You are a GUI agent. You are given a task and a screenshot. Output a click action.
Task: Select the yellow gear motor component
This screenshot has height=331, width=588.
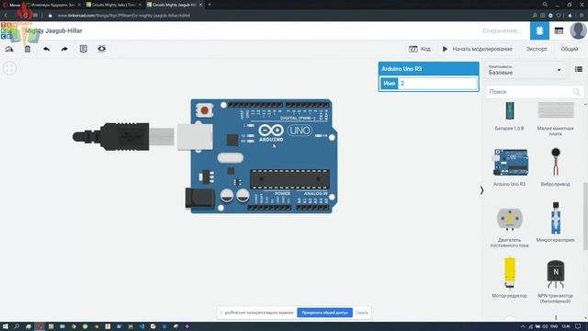tap(509, 278)
